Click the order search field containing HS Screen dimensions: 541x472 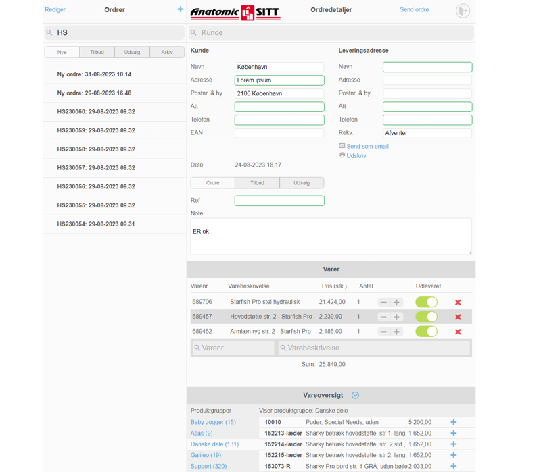pos(114,32)
